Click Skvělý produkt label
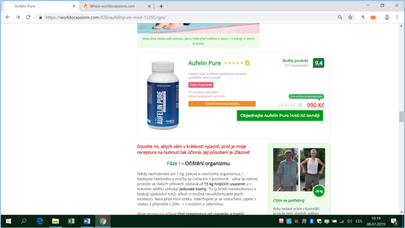 click(x=295, y=61)
